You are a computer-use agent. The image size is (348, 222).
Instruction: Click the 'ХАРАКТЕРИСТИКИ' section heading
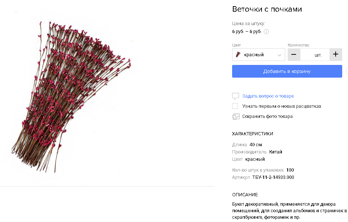click(252, 134)
